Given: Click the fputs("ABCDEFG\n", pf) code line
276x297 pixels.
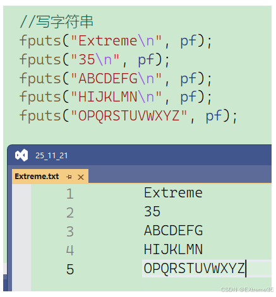Looking at the screenshot, I should tap(116, 78).
